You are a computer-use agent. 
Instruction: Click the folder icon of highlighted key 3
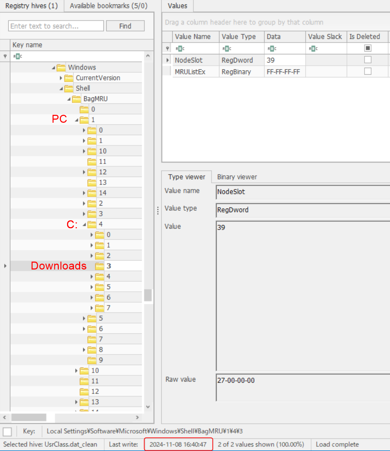pyautogui.click(x=100, y=266)
